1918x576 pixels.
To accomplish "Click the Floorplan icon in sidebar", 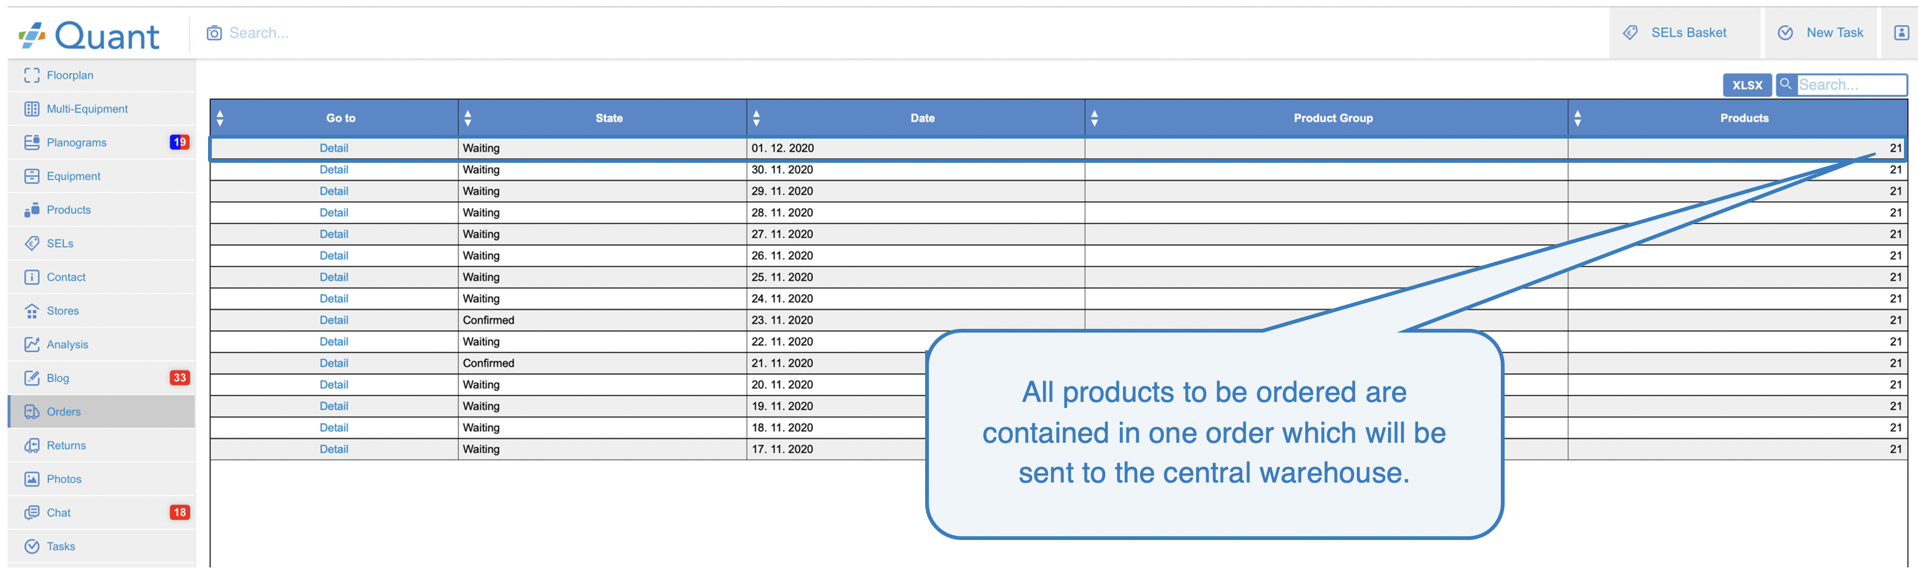I will coord(31,75).
